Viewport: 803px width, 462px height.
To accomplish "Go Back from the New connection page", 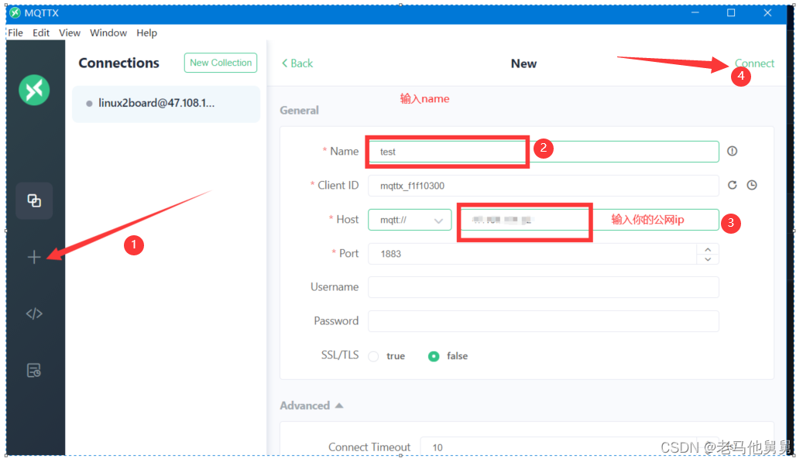I will coord(297,63).
